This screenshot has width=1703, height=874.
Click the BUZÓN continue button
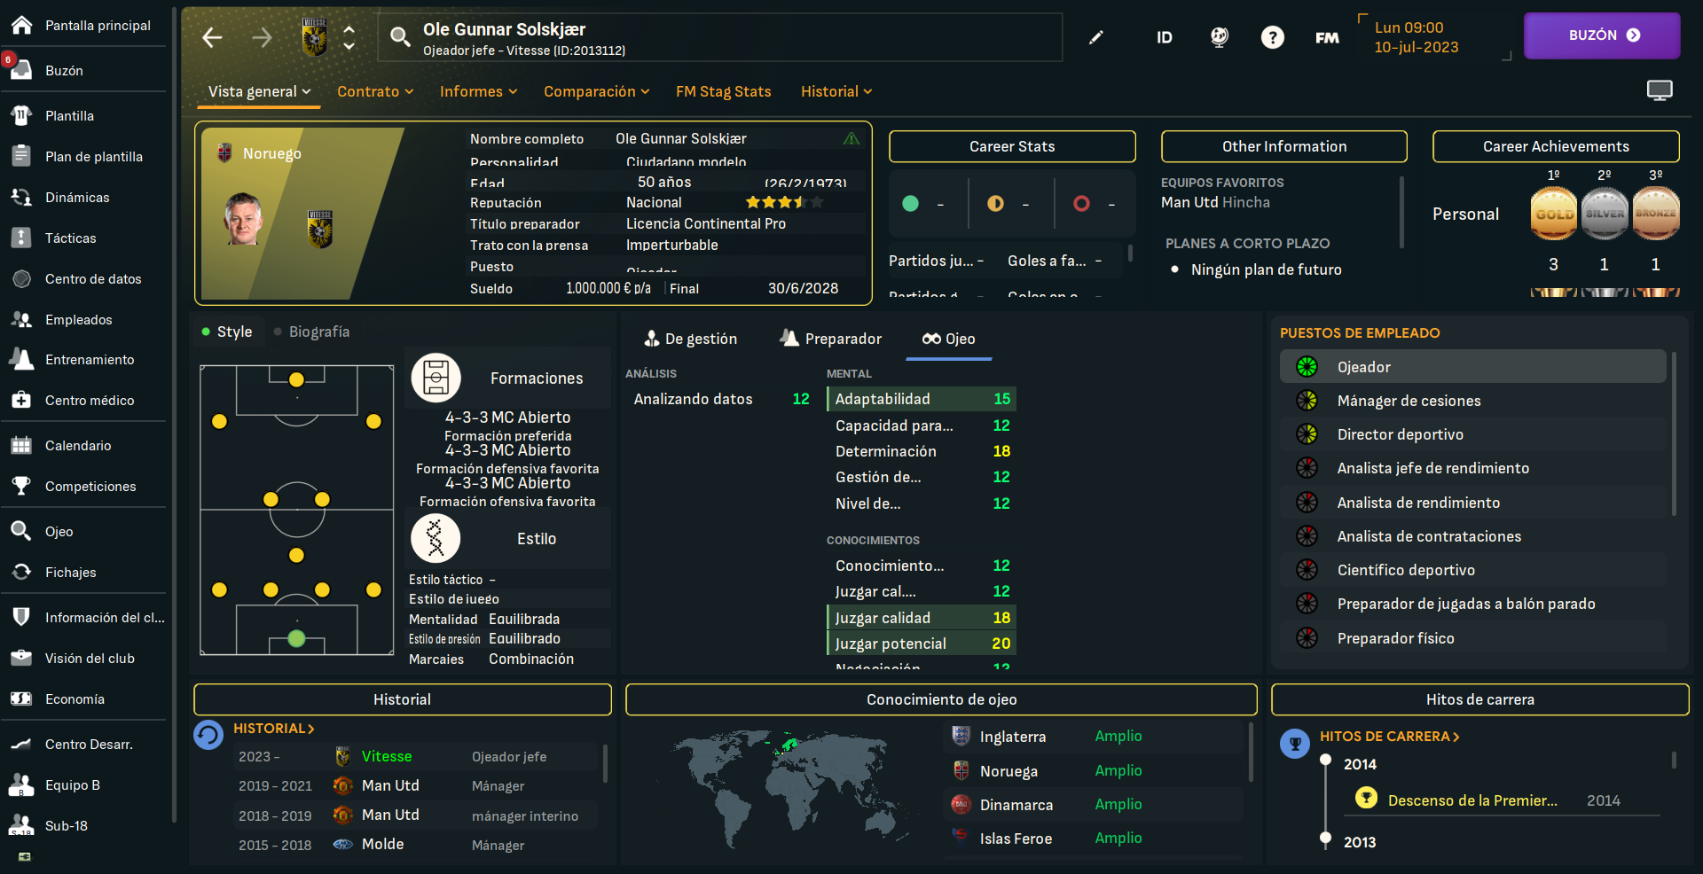pos(1602,35)
